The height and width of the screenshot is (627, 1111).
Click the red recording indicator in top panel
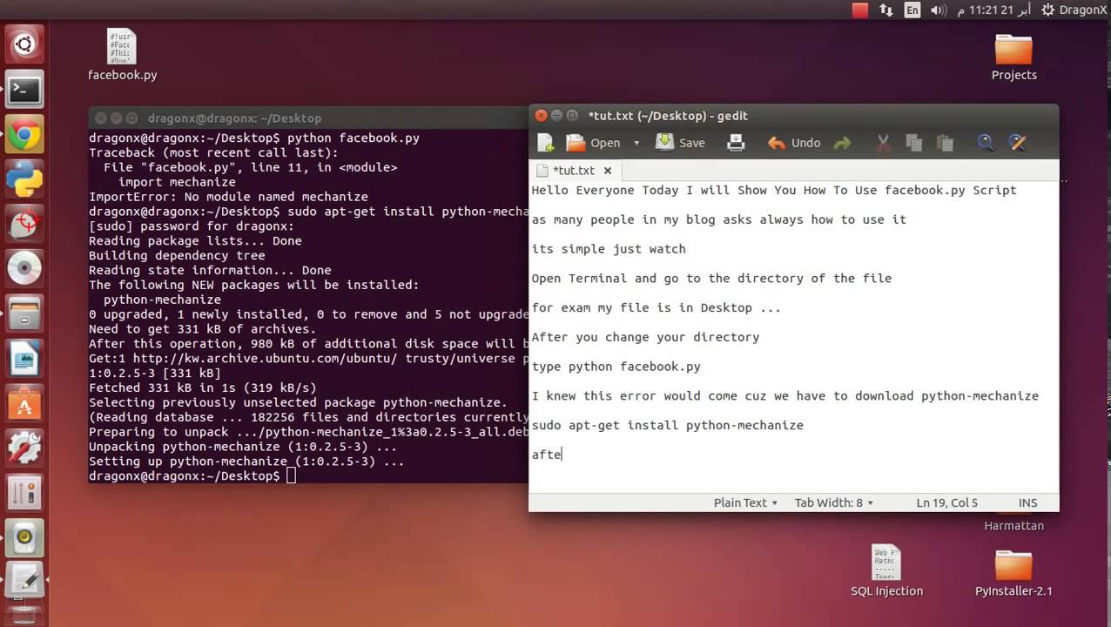860,10
